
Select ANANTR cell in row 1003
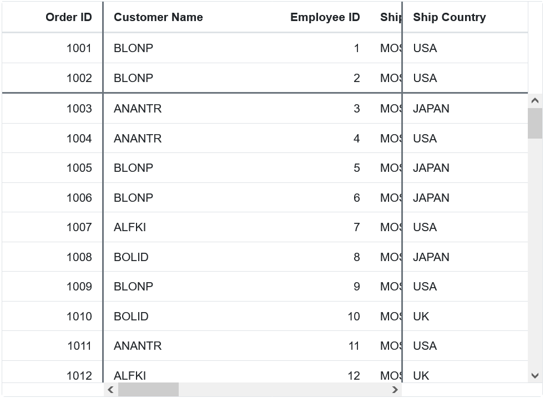pos(138,109)
